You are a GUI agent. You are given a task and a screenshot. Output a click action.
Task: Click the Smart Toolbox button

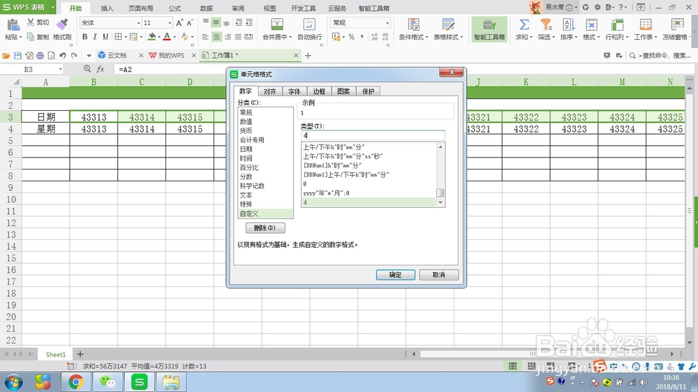[x=489, y=30]
